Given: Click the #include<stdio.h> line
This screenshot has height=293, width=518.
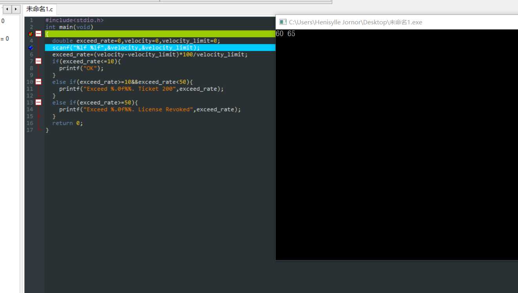Looking at the screenshot, I should coord(75,20).
